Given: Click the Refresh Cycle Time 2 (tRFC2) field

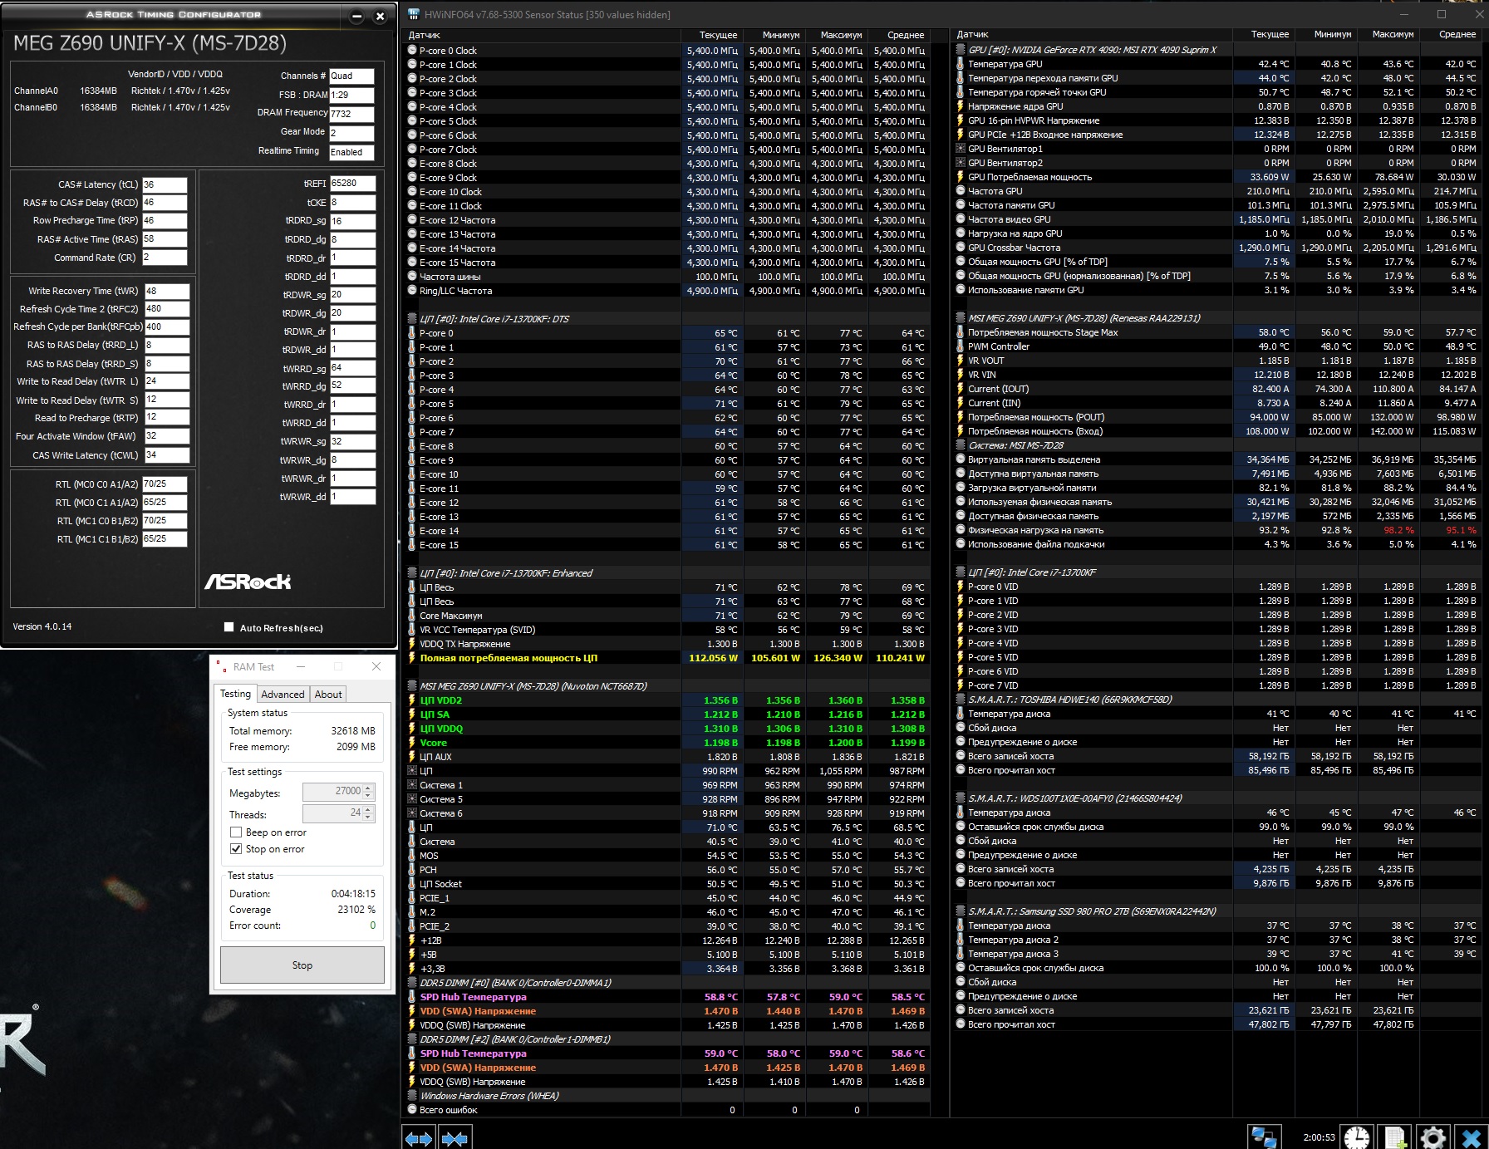Looking at the screenshot, I should 167,309.
